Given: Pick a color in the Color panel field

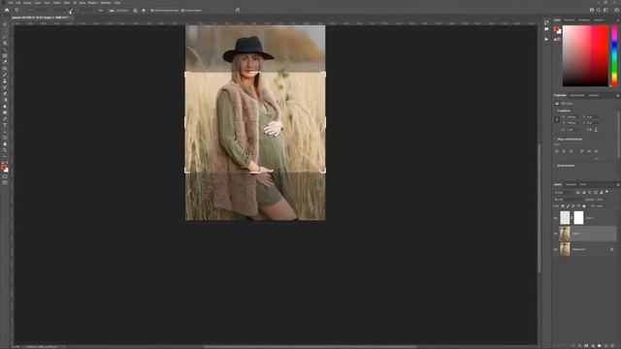Looking at the screenshot, I should click(585, 56).
